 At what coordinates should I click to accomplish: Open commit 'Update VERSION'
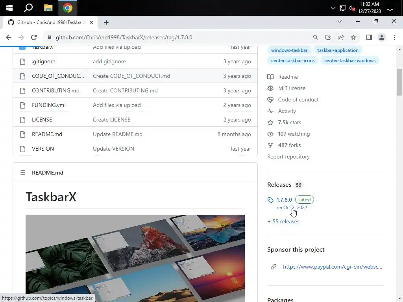click(x=113, y=149)
